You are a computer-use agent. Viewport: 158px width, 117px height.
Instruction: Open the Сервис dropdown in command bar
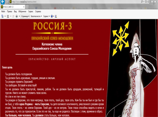click(x=46, y=16)
